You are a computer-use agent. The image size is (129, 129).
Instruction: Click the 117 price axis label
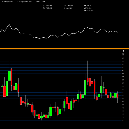123,117
